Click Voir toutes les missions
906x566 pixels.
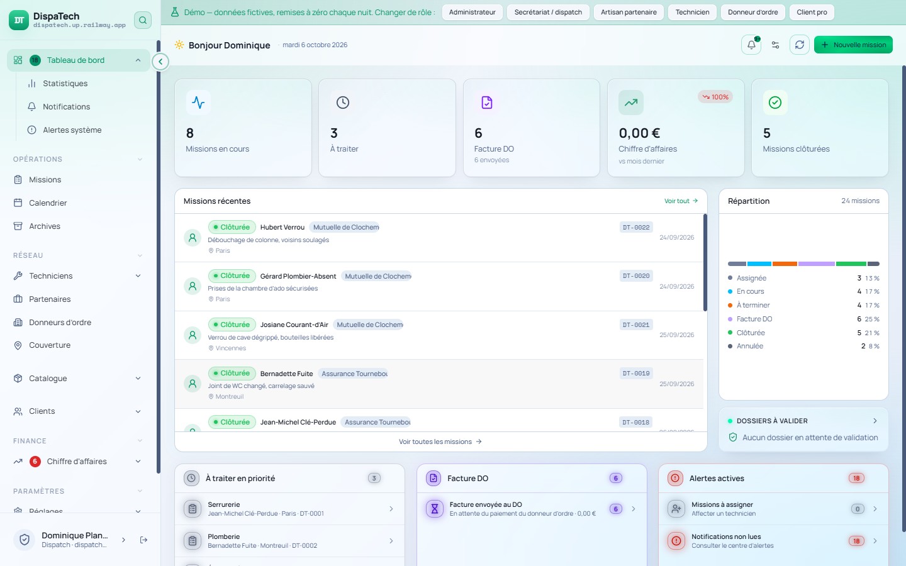[440, 441]
